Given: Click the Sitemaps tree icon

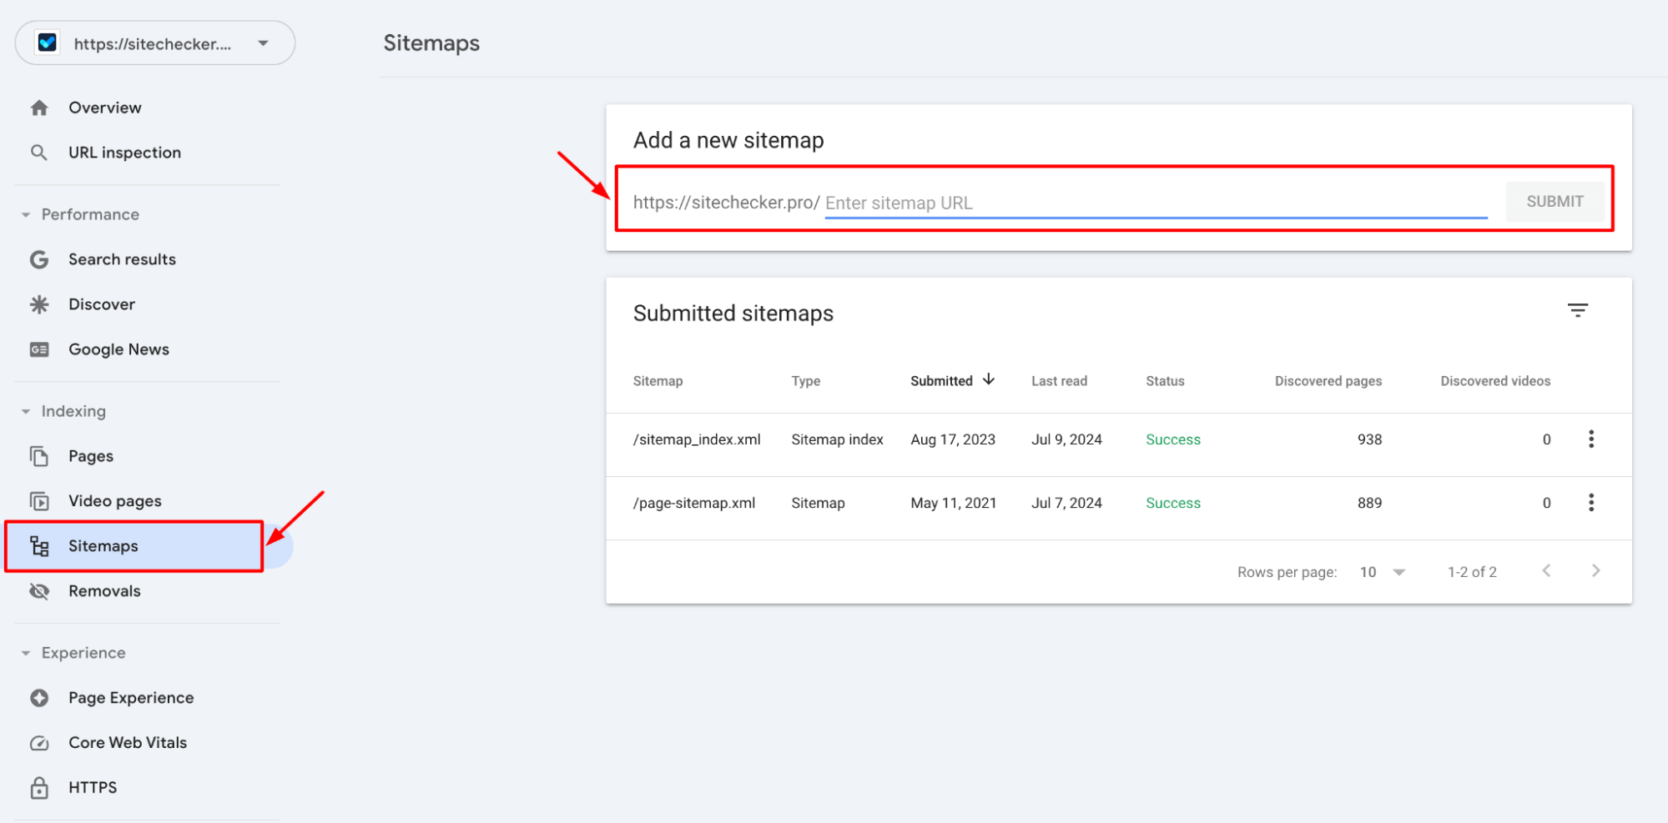Looking at the screenshot, I should coord(39,546).
